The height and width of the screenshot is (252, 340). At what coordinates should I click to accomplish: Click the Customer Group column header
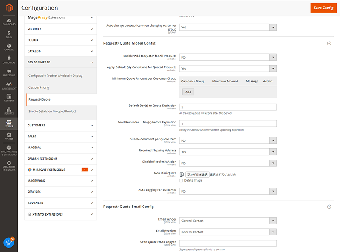(193, 81)
